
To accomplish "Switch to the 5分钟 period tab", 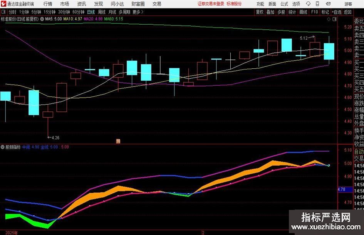I will [36, 12].
